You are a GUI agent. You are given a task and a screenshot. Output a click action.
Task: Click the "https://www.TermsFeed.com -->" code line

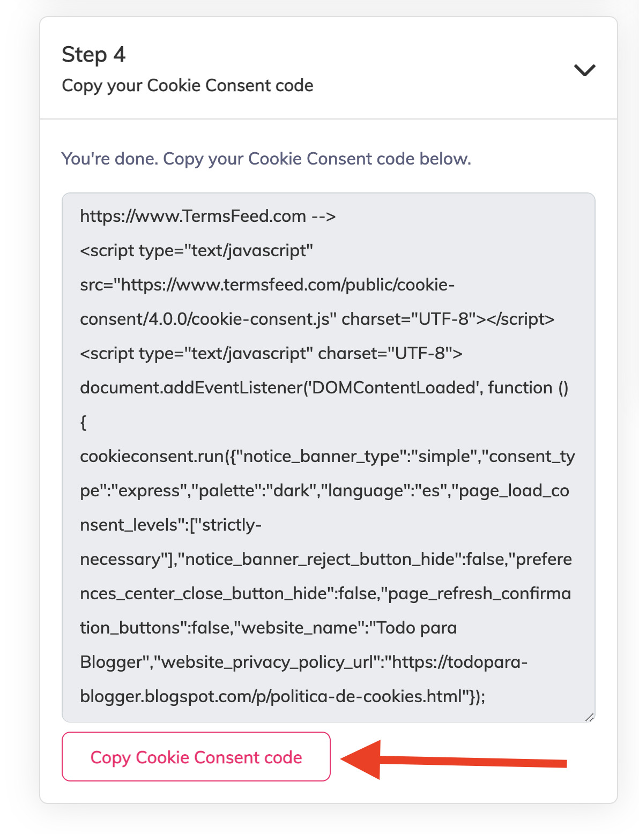(207, 216)
